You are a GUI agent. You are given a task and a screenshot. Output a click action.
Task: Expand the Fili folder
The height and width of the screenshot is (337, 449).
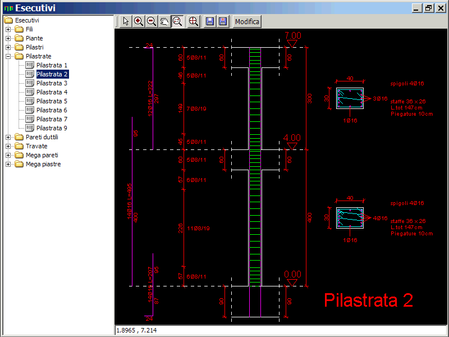(8, 29)
